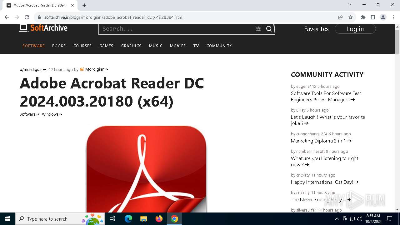Image resolution: width=400 pixels, height=225 pixels.
Task: Click taskbar clock showing 8:55 AM
Action: (373, 219)
